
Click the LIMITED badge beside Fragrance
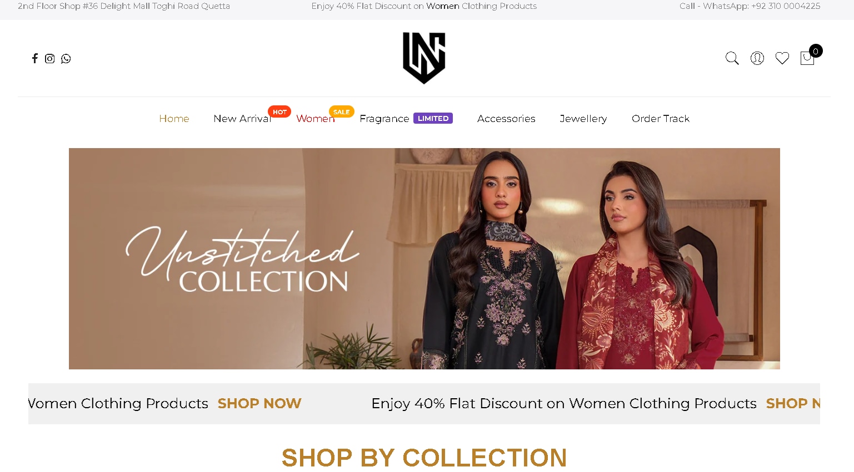[x=433, y=118]
